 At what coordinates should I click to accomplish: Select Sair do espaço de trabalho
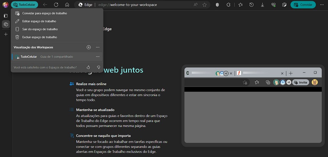[x=40, y=29]
